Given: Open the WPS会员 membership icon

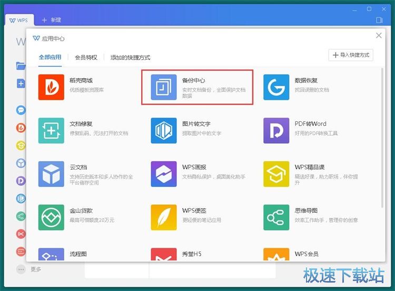Looking at the screenshot, I should click(x=276, y=254).
